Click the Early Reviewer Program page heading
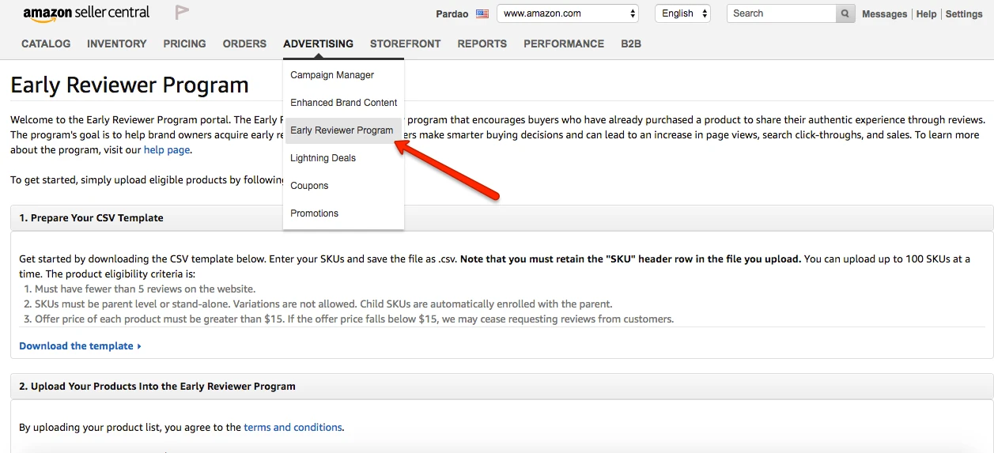This screenshot has height=453, width=994. (x=130, y=85)
